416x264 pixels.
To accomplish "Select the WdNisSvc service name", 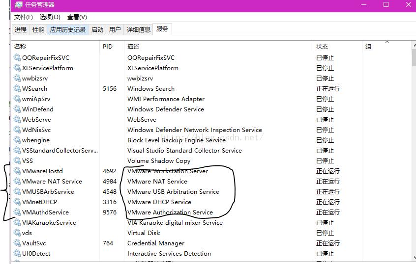I will [x=36, y=130].
